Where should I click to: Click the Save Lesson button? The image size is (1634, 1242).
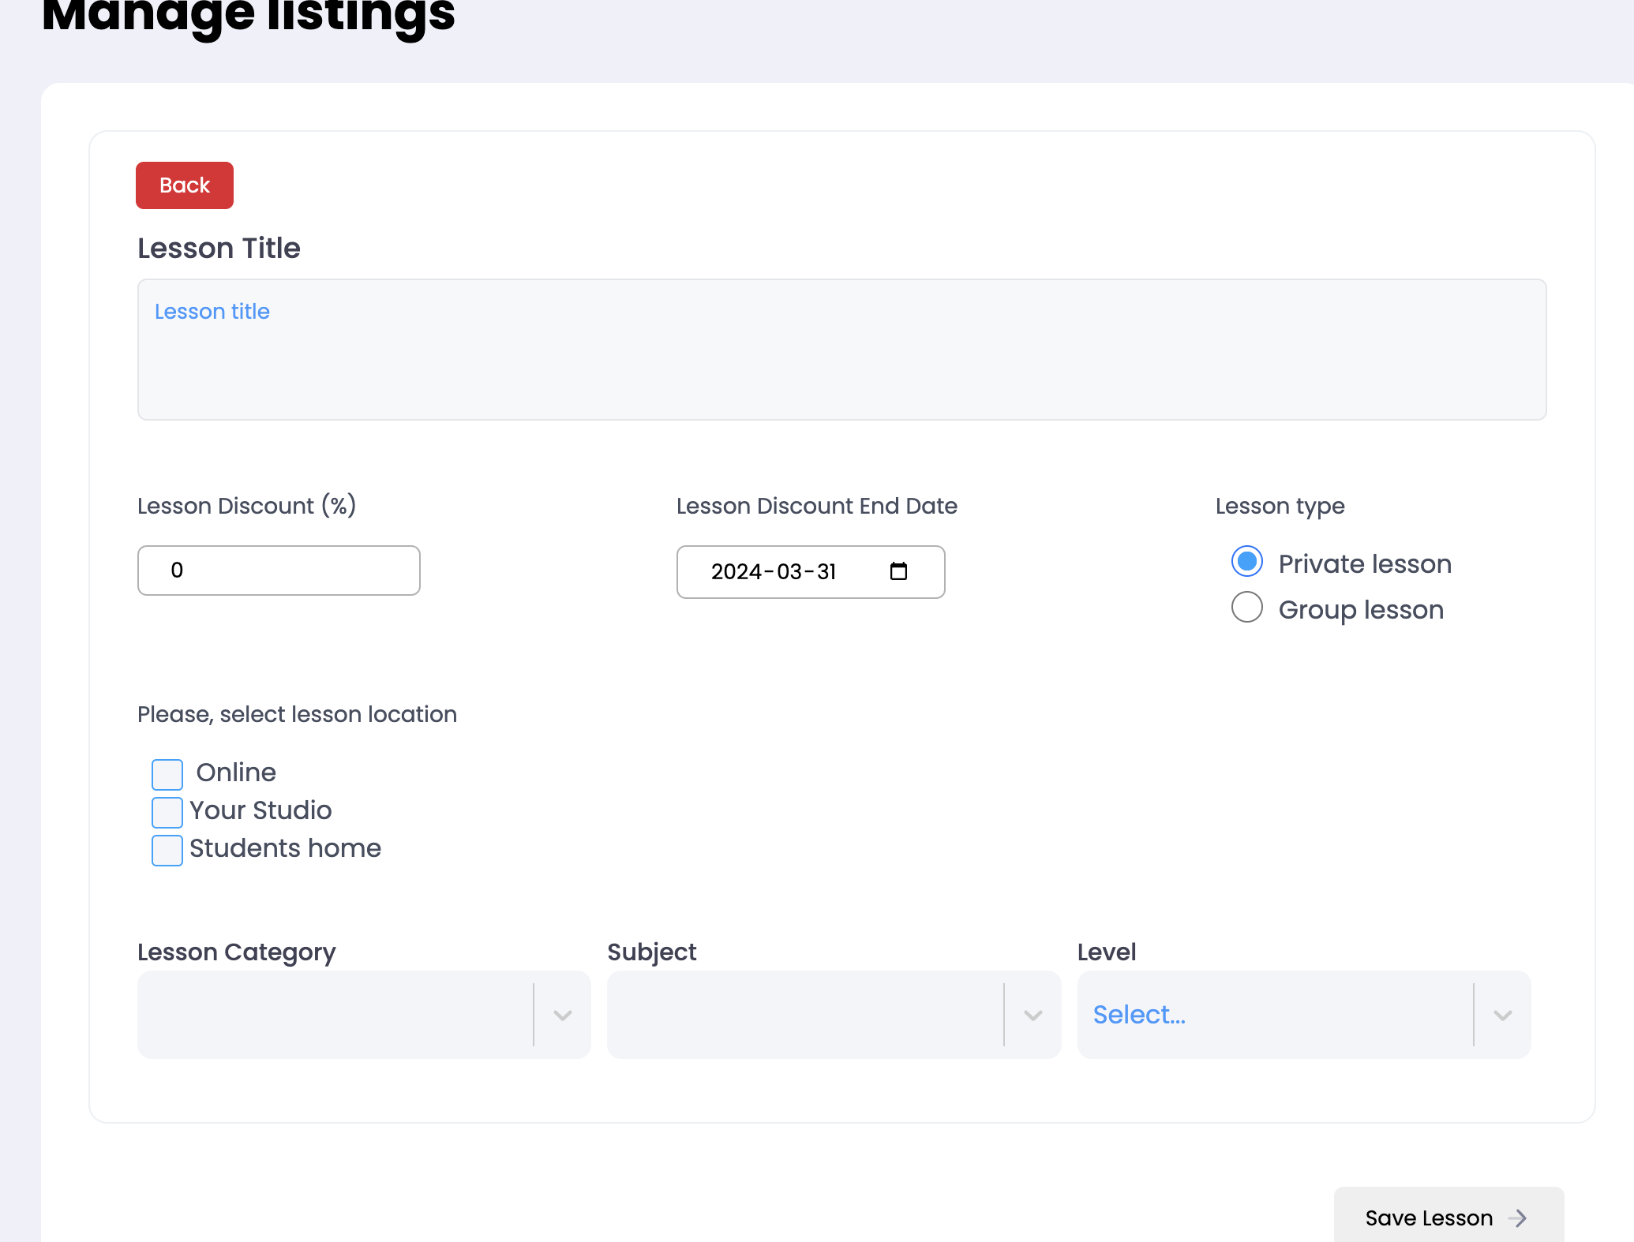tap(1429, 1218)
